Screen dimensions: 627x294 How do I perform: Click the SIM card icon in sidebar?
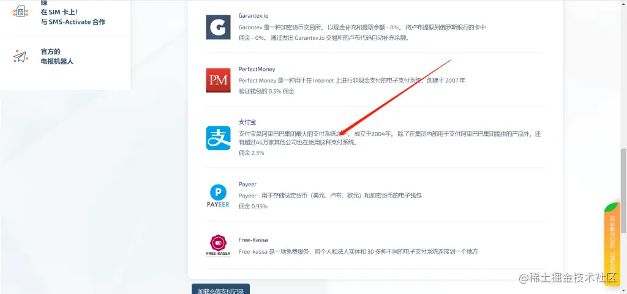pos(20,12)
